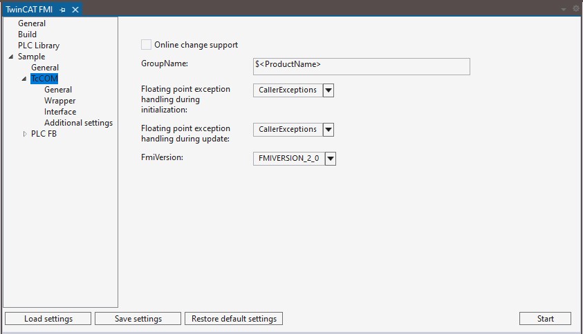Select General under TcCOM
583x334 pixels.
click(x=58, y=90)
